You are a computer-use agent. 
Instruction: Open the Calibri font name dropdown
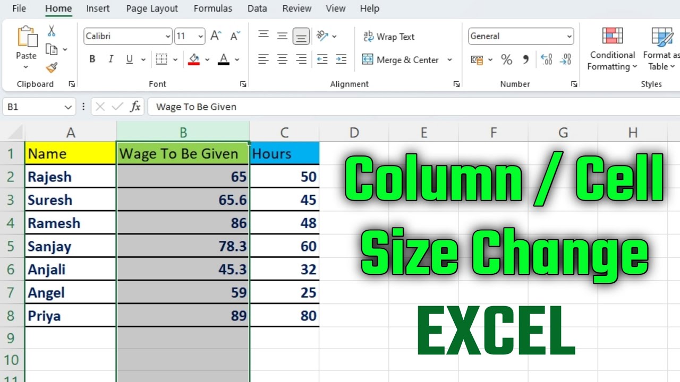coord(168,36)
